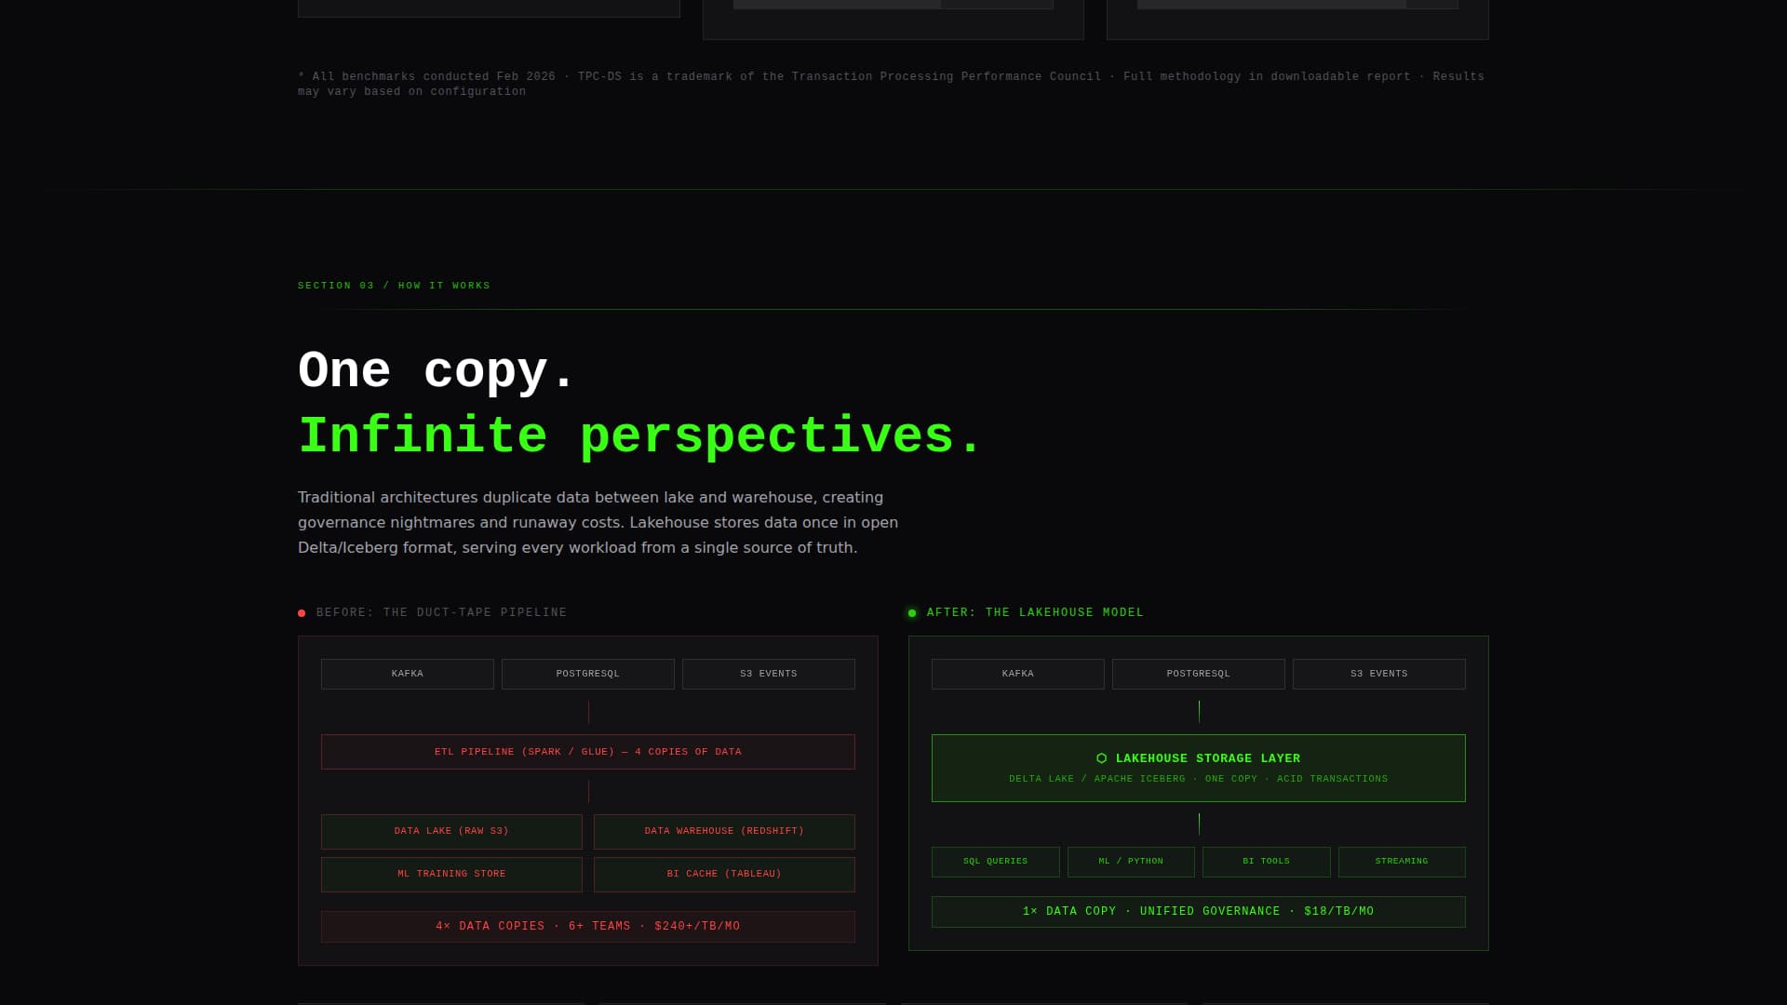Click the 4× Data Copies summary bar

coord(588,926)
